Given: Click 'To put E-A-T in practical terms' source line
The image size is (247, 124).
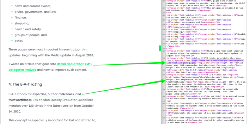Looking at the screenshot, I should click(206, 97).
